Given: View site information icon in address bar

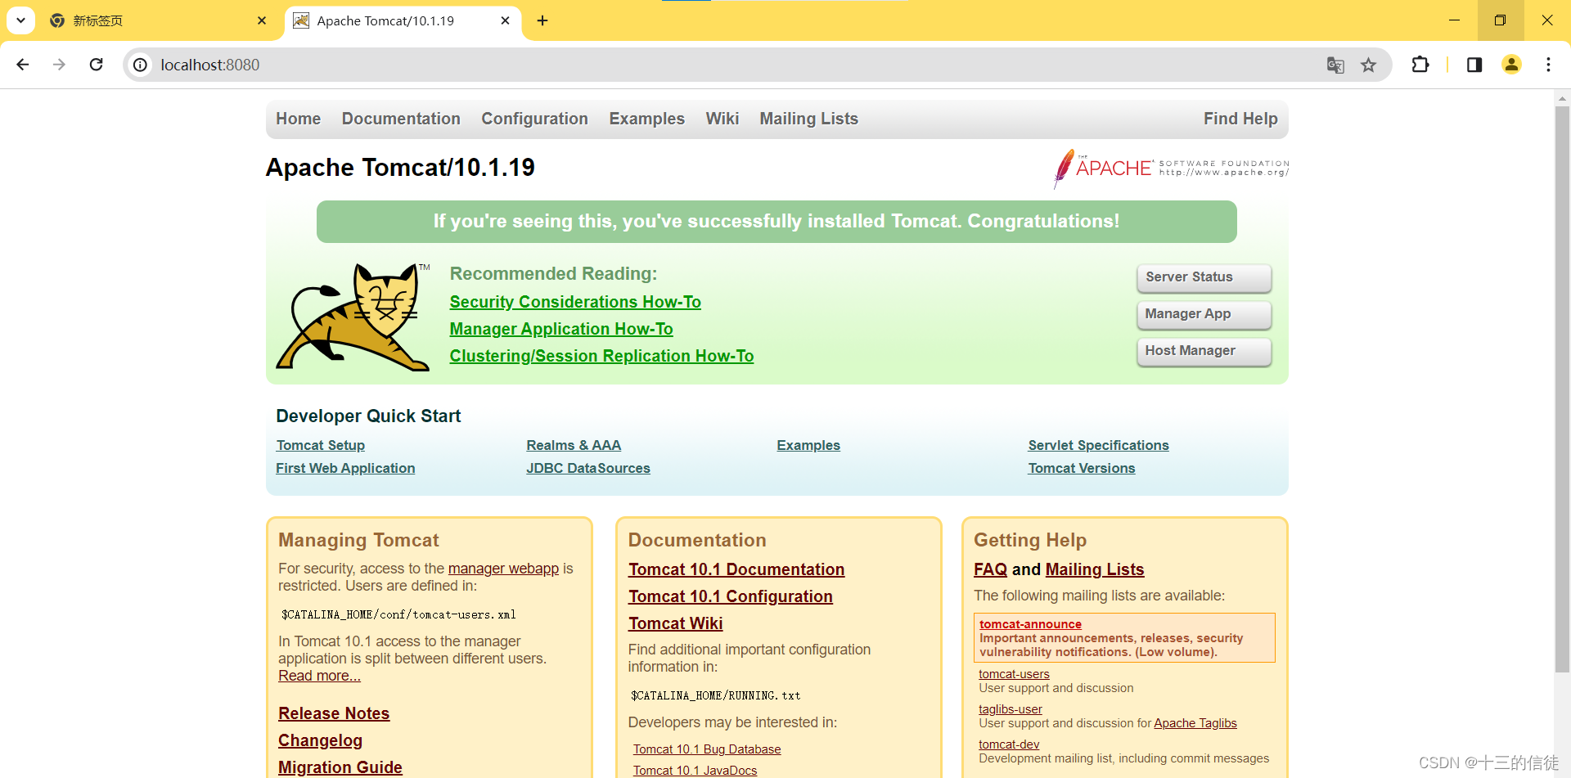Looking at the screenshot, I should click(x=141, y=65).
